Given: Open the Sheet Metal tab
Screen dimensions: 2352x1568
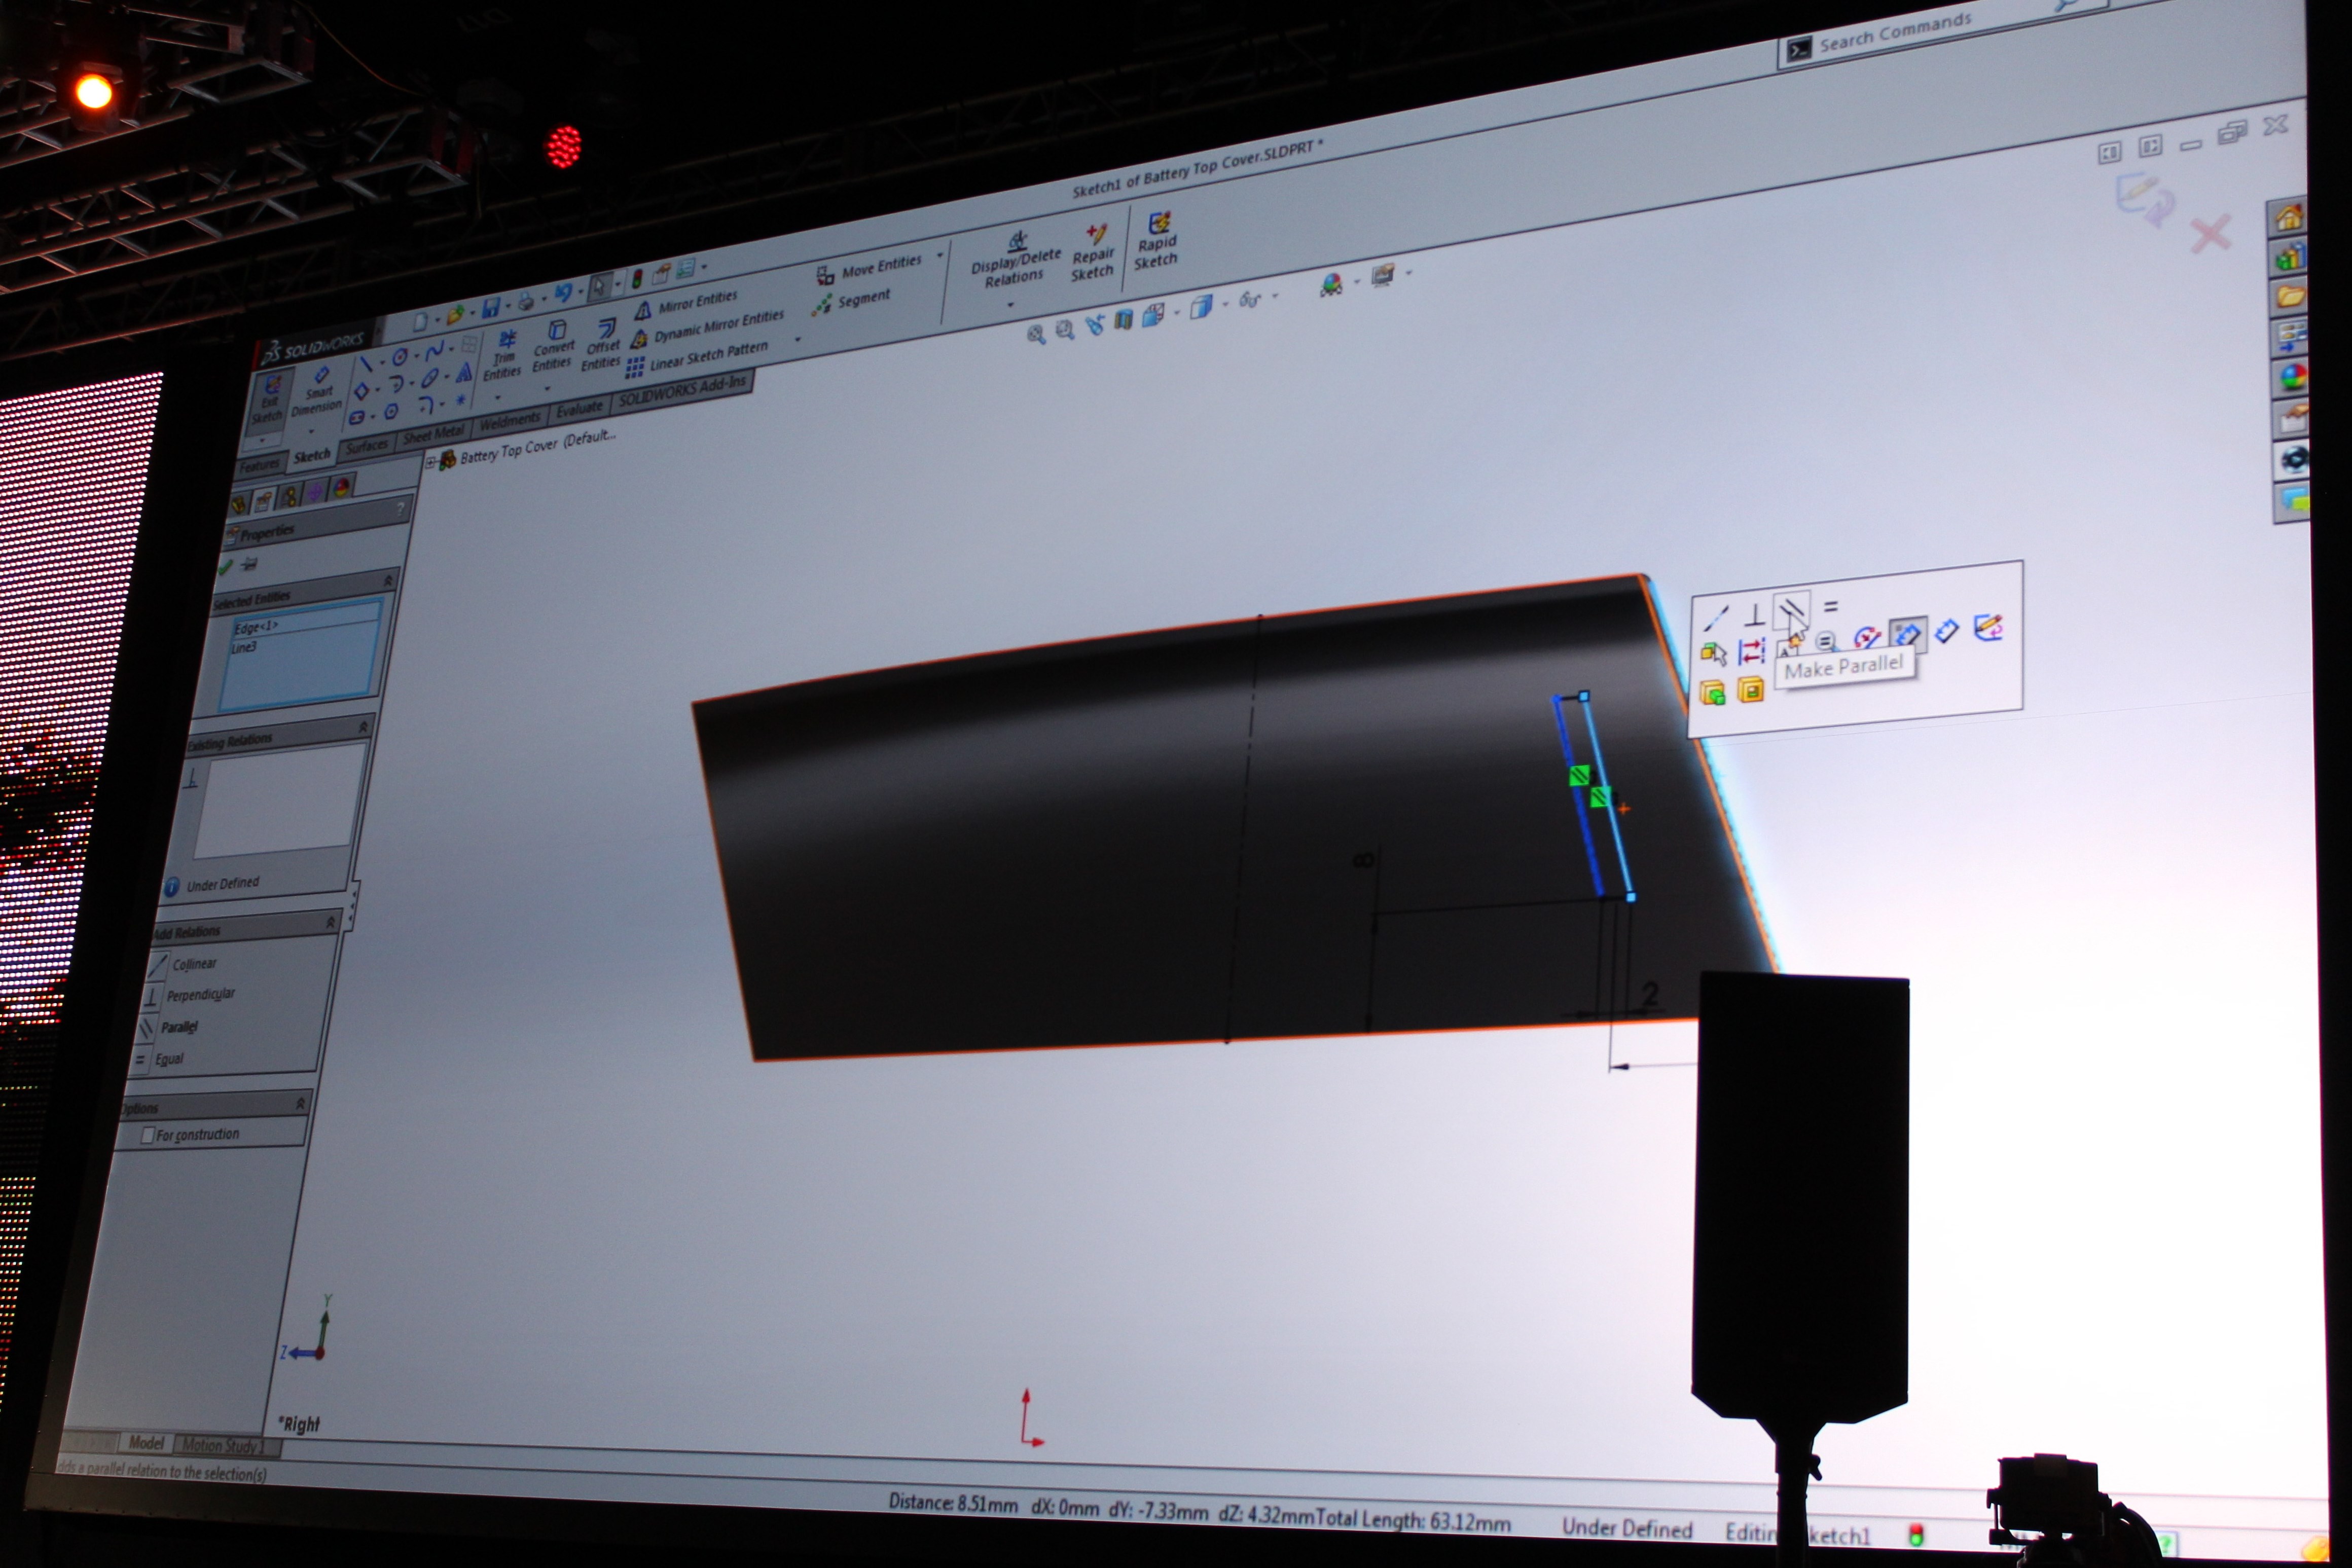Looking at the screenshot, I should (x=433, y=434).
